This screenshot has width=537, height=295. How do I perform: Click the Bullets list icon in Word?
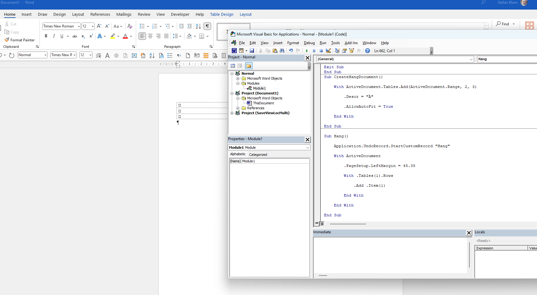click(142, 26)
